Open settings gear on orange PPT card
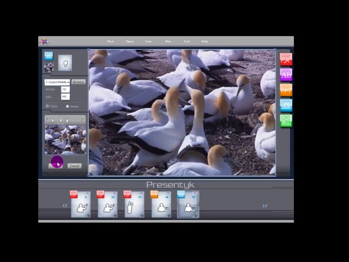 tap(169, 216)
